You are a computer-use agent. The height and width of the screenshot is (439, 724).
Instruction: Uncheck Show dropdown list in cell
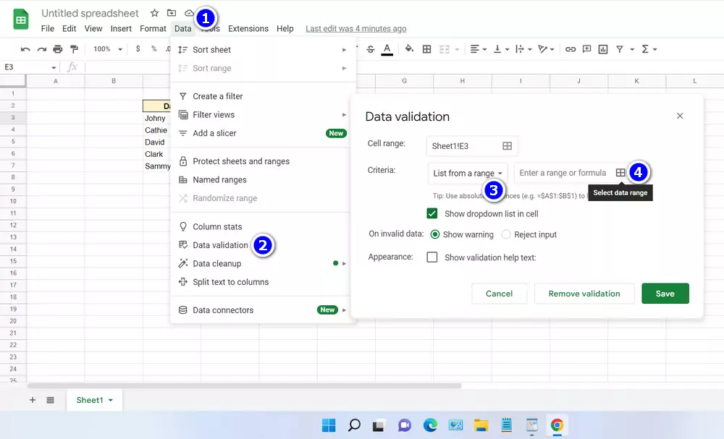pyautogui.click(x=432, y=213)
